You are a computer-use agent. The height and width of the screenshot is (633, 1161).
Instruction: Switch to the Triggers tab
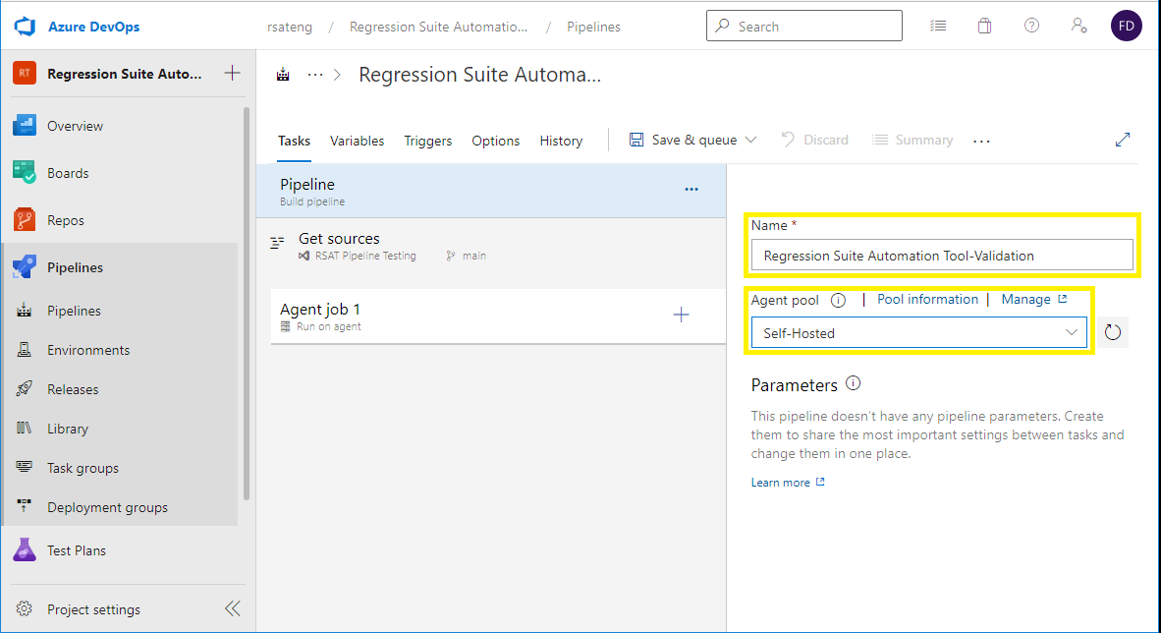[428, 141]
